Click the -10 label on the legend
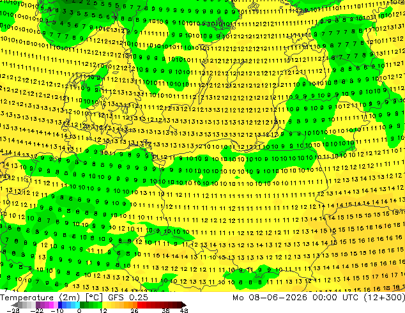The height and width of the screenshot is (313, 405). (57, 310)
